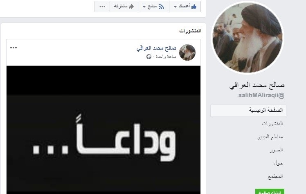Click green إنشاء صفحة create page button
306x194 pixels.
(x=270, y=192)
